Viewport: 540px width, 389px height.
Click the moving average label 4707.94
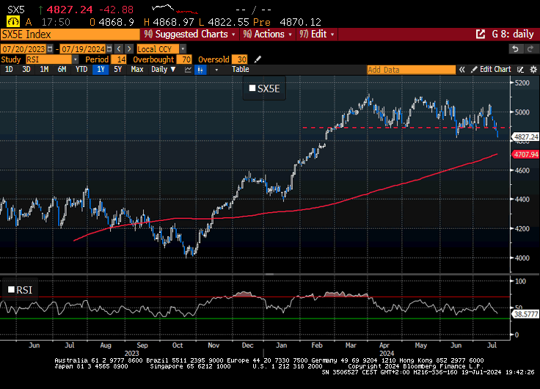click(525, 154)
